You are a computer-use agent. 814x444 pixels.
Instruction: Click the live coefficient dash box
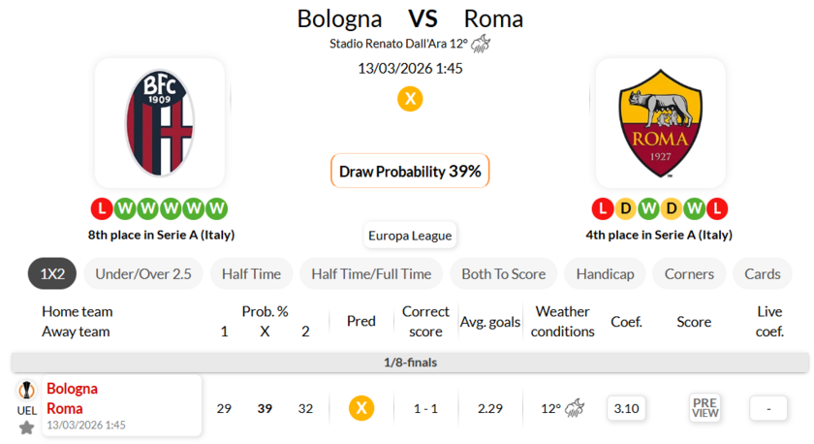click(769, 408)
